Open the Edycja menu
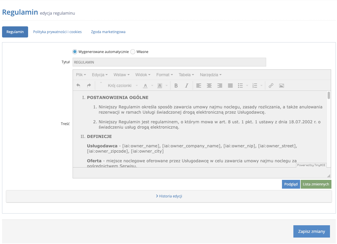 100,75
